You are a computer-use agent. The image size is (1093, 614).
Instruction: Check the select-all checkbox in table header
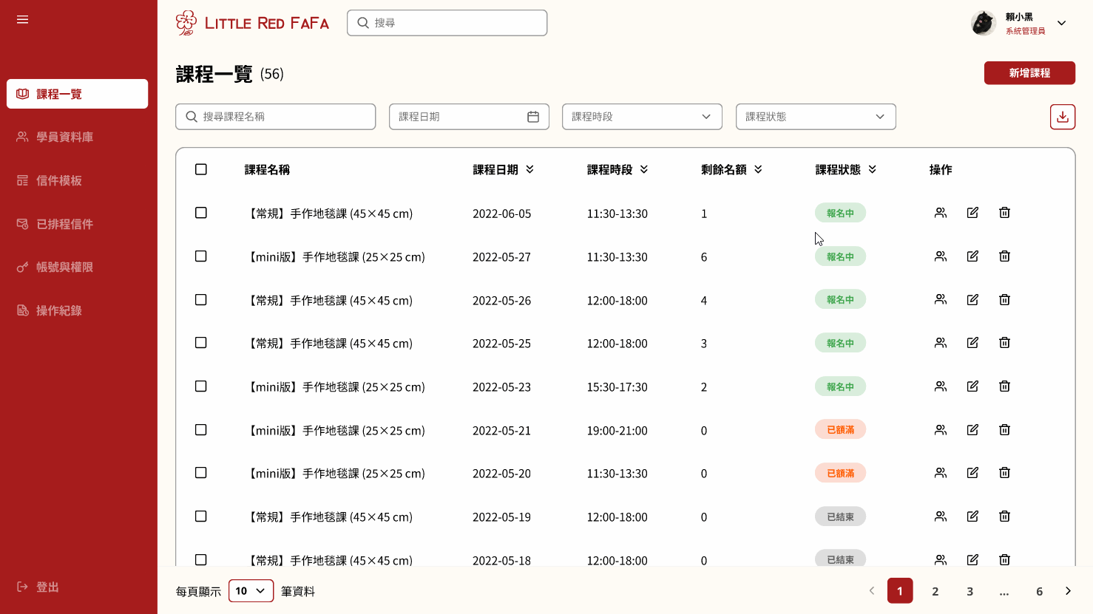pos(201,169)
